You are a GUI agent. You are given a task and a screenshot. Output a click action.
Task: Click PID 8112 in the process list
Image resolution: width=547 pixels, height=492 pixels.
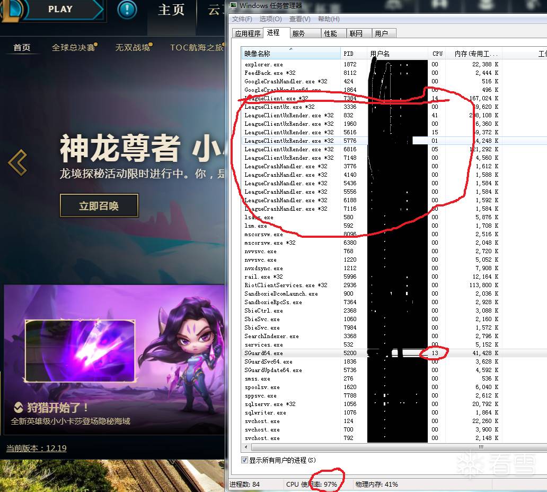tap(350, 73)
